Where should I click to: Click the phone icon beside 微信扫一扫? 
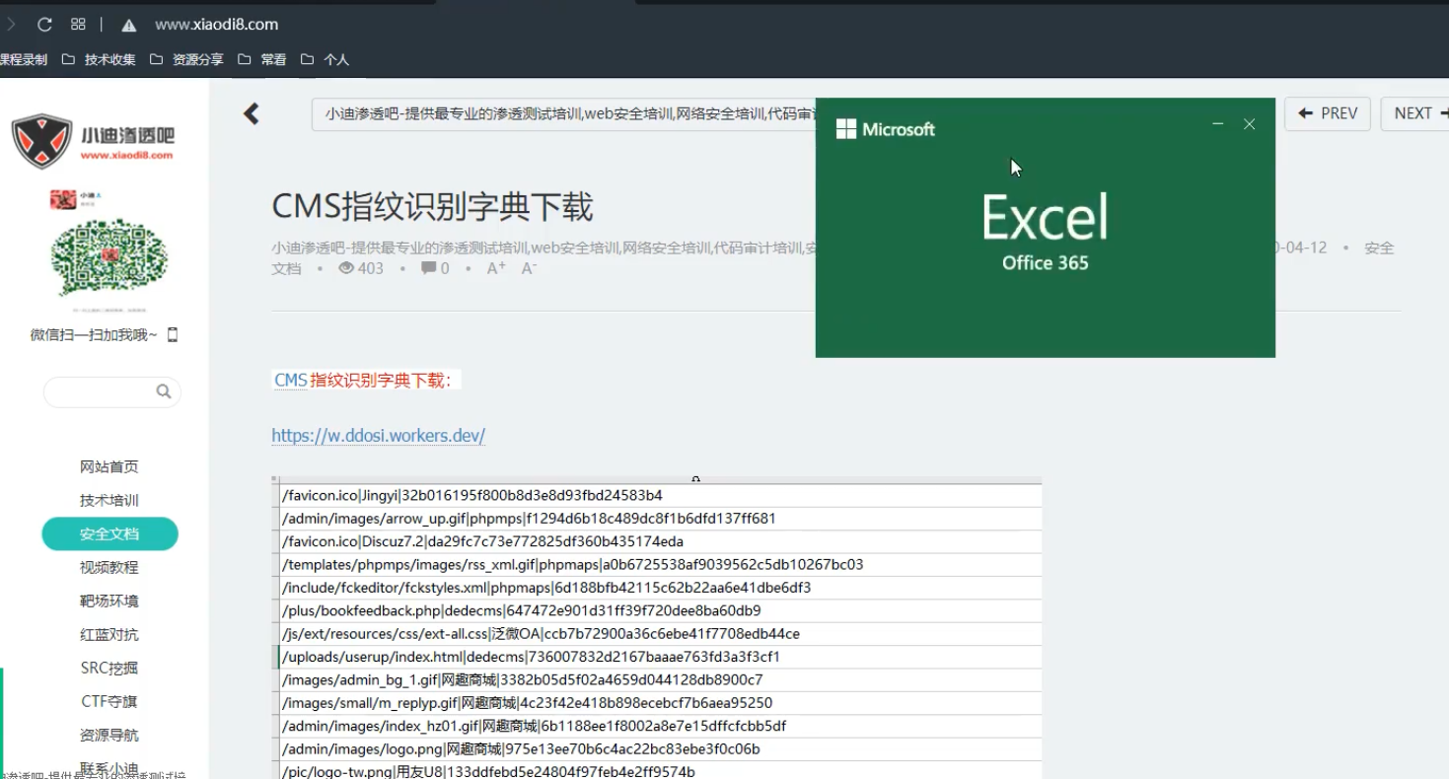(173, 335)
